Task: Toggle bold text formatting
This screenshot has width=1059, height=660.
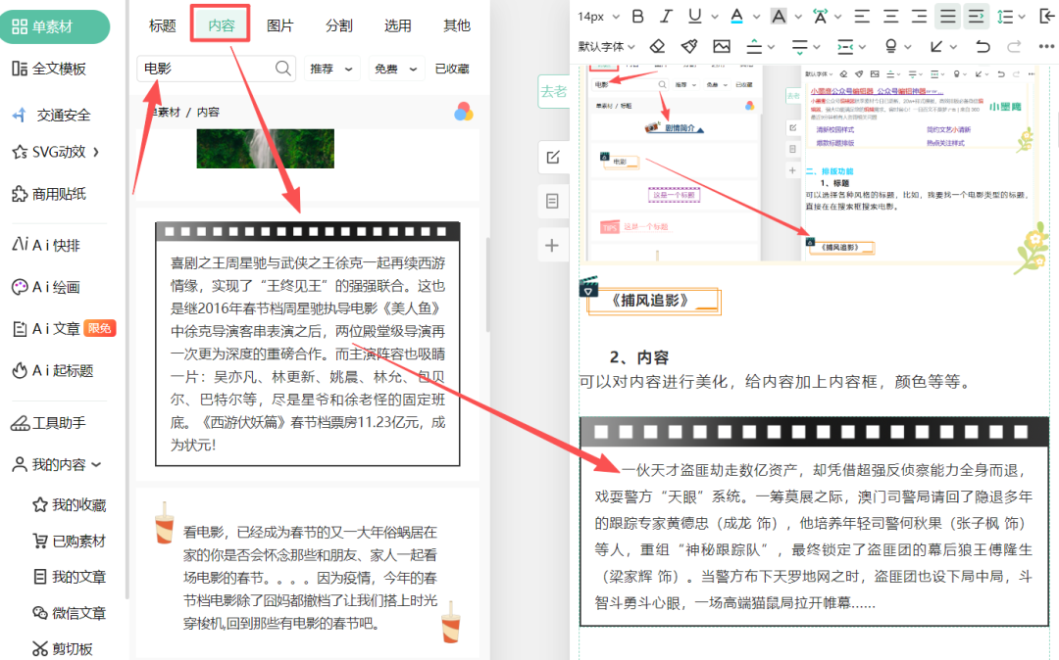Action: [638, 16]
